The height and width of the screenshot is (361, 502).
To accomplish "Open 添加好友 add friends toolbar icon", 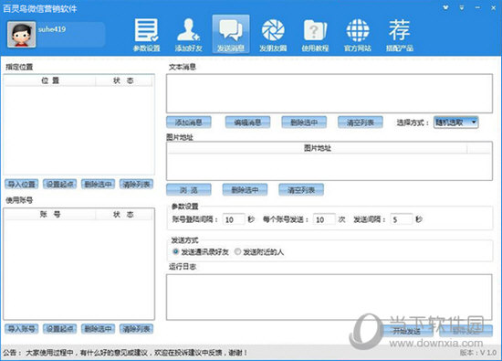I will 189,35.
